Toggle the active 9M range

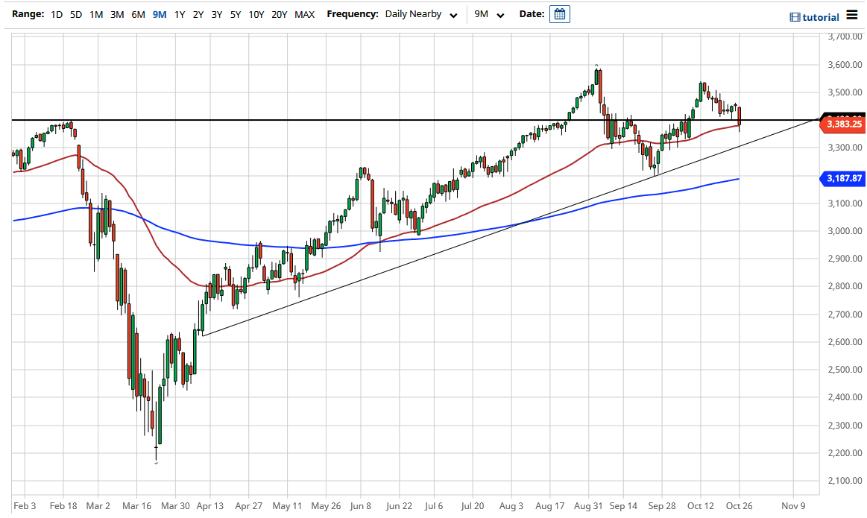pyautogui.click(x=158, y=14)
